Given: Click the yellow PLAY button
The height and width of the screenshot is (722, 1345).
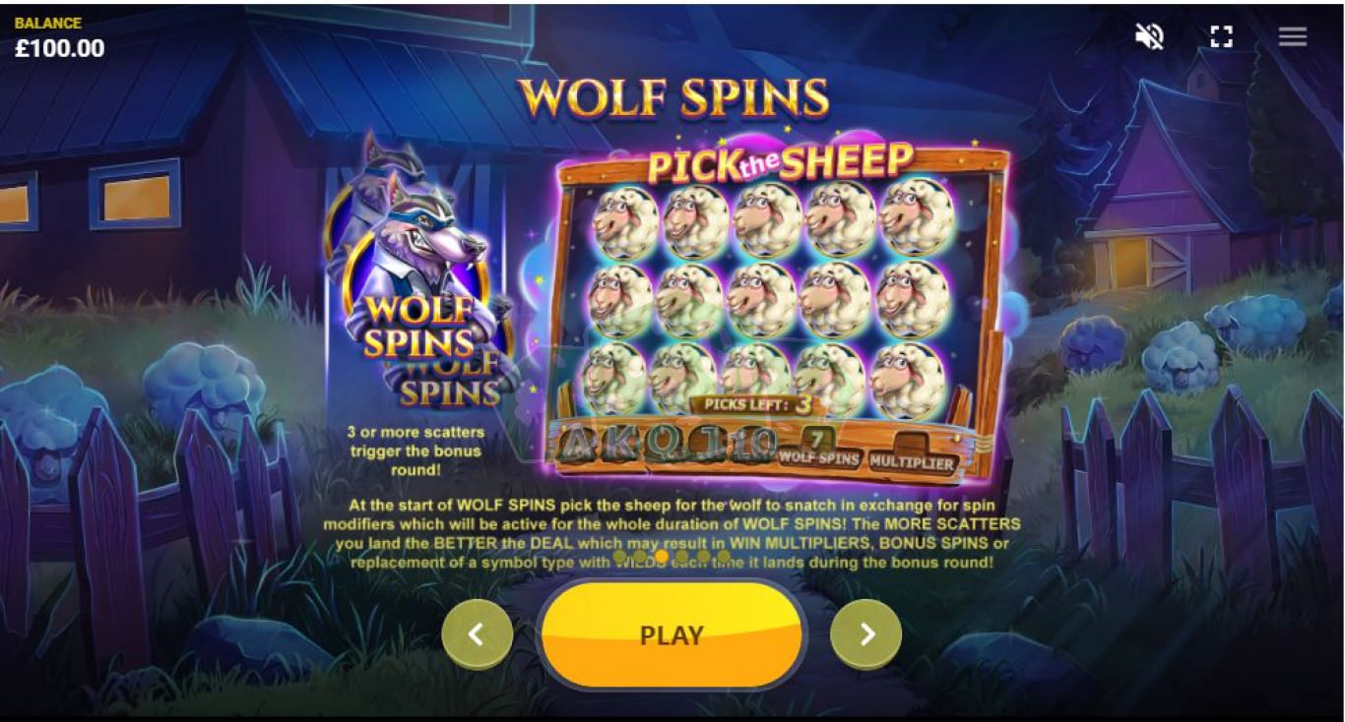Looking at the screenshot, I should click(x=672, y=634).
